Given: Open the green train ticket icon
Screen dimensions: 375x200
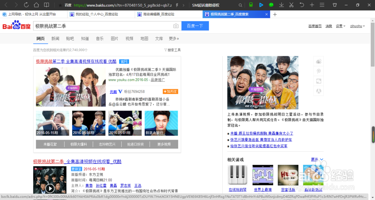Looking at the screenshot, I should [x=251, y=5].
